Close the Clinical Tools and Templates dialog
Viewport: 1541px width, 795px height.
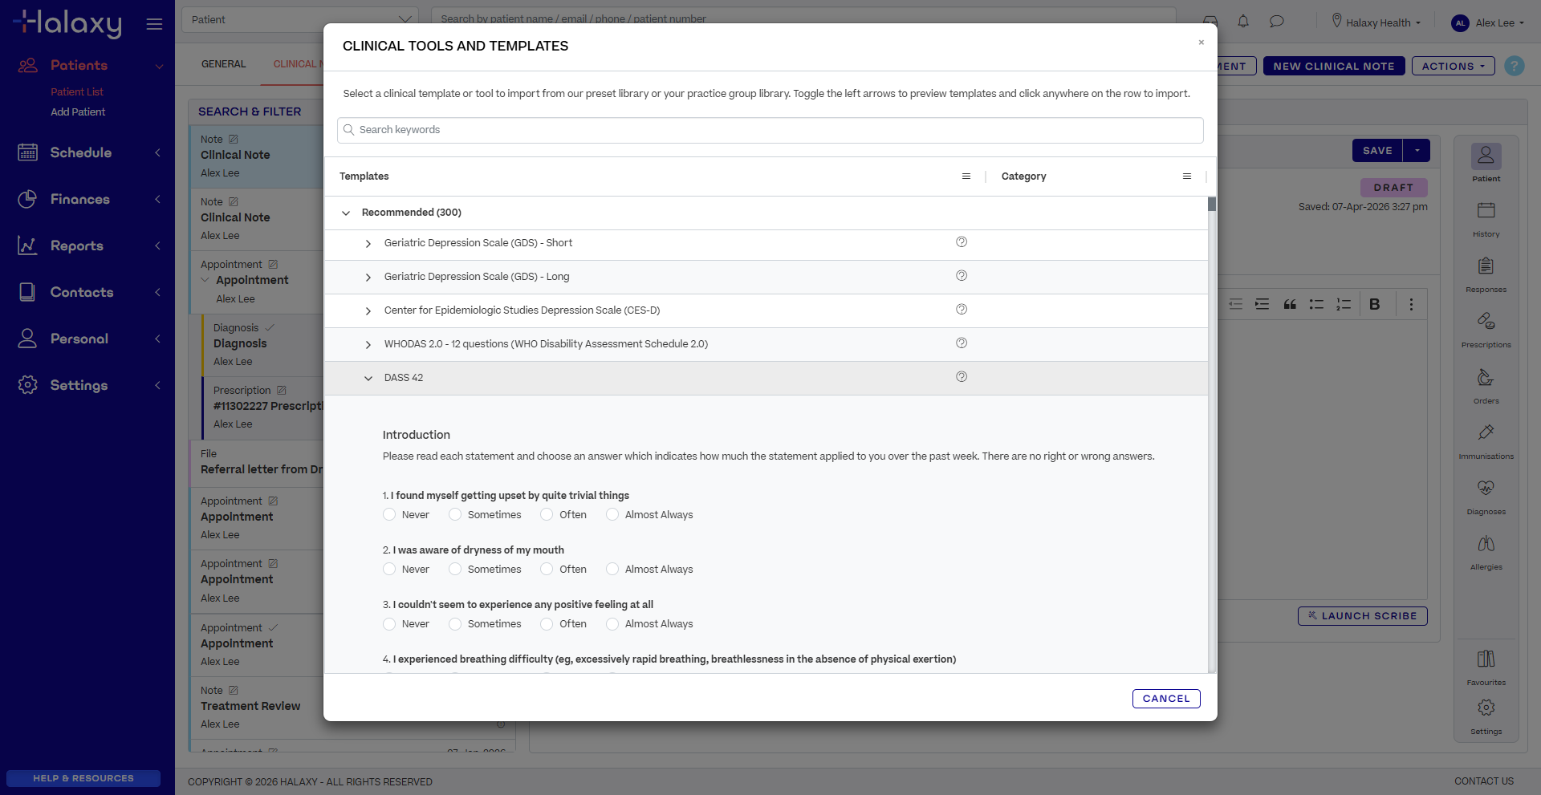1201,43
